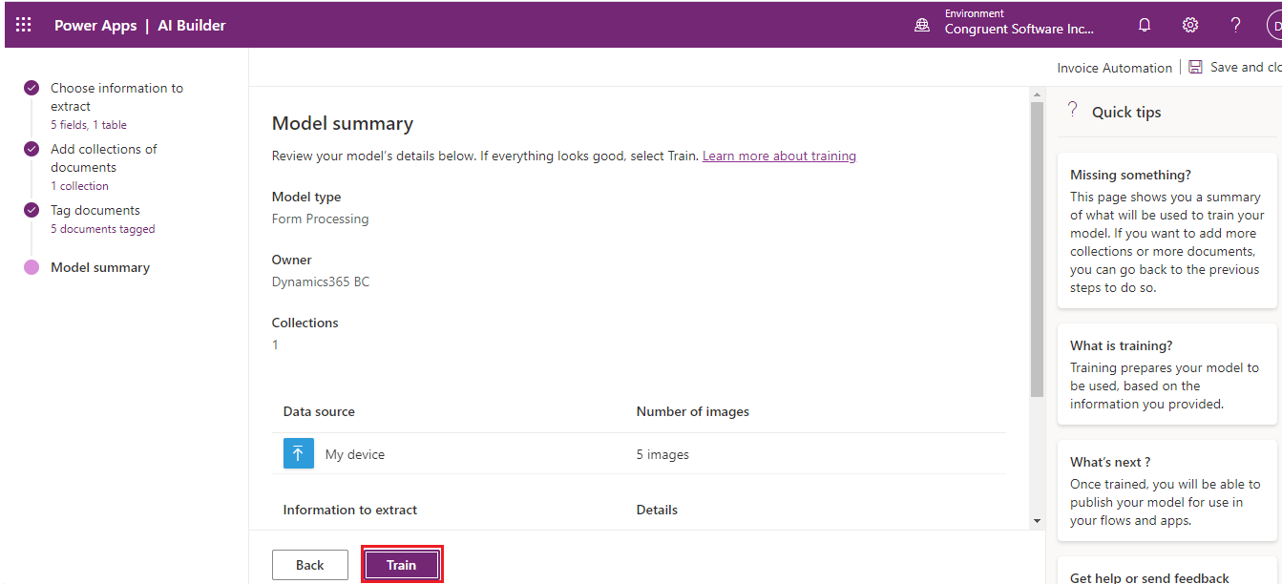Open the Help question mark in header

click(x=1235, y=26)
